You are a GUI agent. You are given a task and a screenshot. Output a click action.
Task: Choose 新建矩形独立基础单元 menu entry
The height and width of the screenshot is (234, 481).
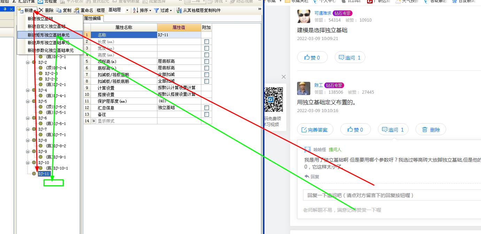[x=50, y=35]
